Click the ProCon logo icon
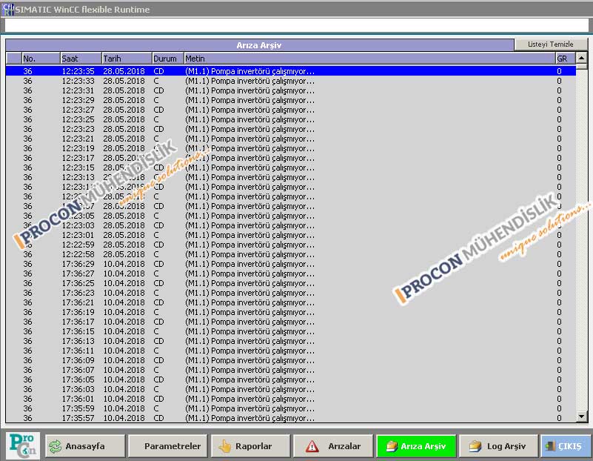This screenshot has height=461, width=593. [x=23, y=446]
